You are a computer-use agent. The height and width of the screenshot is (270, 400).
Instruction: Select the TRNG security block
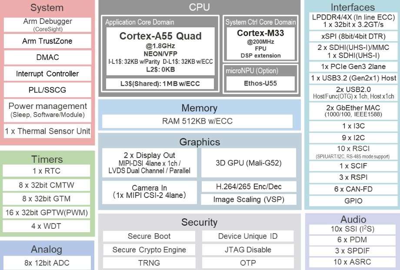pos(149,263)
